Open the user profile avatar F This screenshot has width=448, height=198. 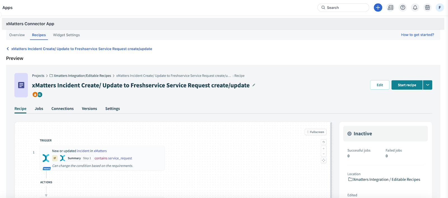[x=440, y=8]
